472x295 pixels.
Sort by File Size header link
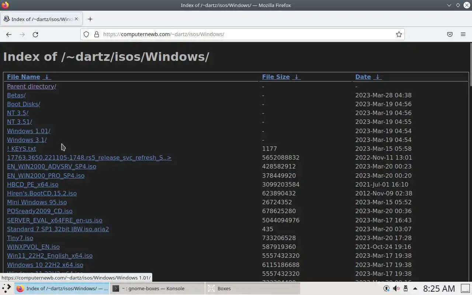point(276,77)
